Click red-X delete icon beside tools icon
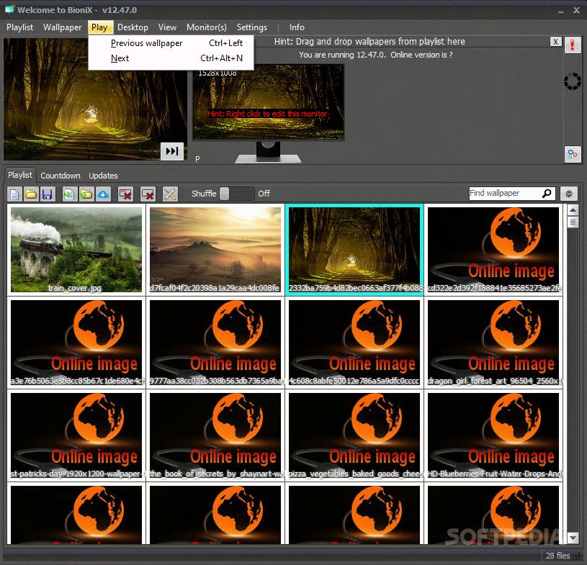 click(148, 194)
